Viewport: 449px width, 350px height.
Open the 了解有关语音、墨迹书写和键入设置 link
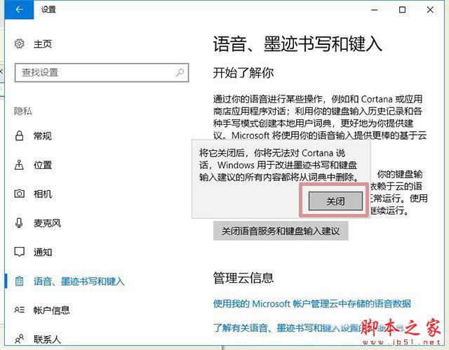pos(309,328)
